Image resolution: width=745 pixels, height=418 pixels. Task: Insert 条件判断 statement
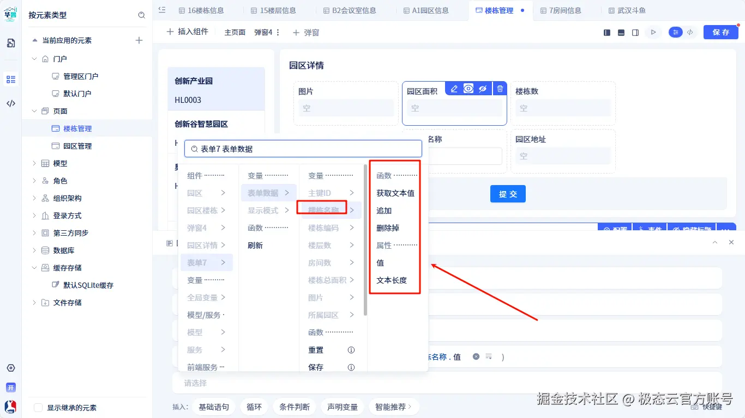(x=295, y=407)
